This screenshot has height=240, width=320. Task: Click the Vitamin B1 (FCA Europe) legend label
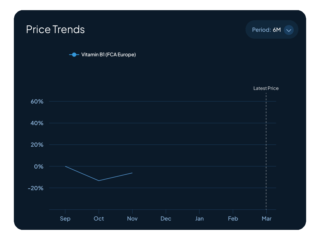pyautogui.click(x=109, y=55)
